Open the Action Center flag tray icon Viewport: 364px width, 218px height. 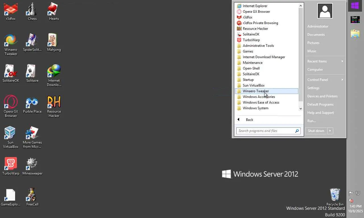(351, 193)
